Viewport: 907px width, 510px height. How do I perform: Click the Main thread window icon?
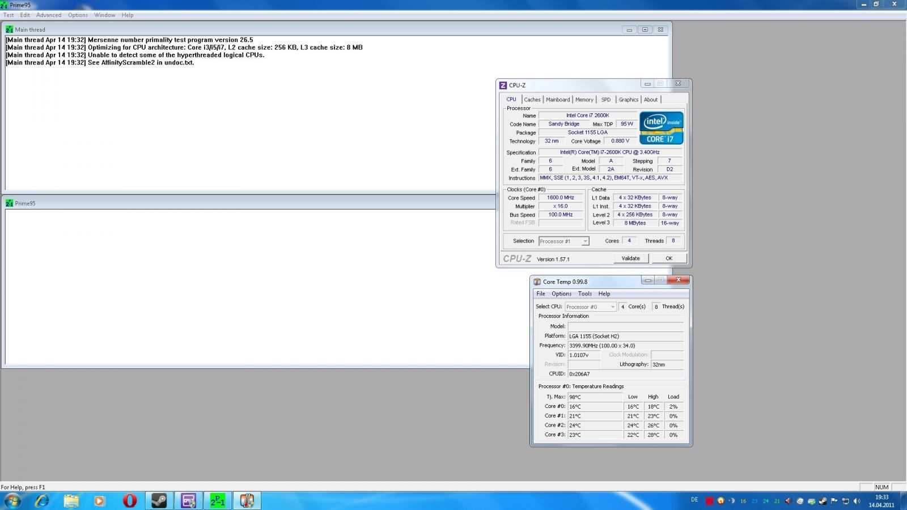9,29
